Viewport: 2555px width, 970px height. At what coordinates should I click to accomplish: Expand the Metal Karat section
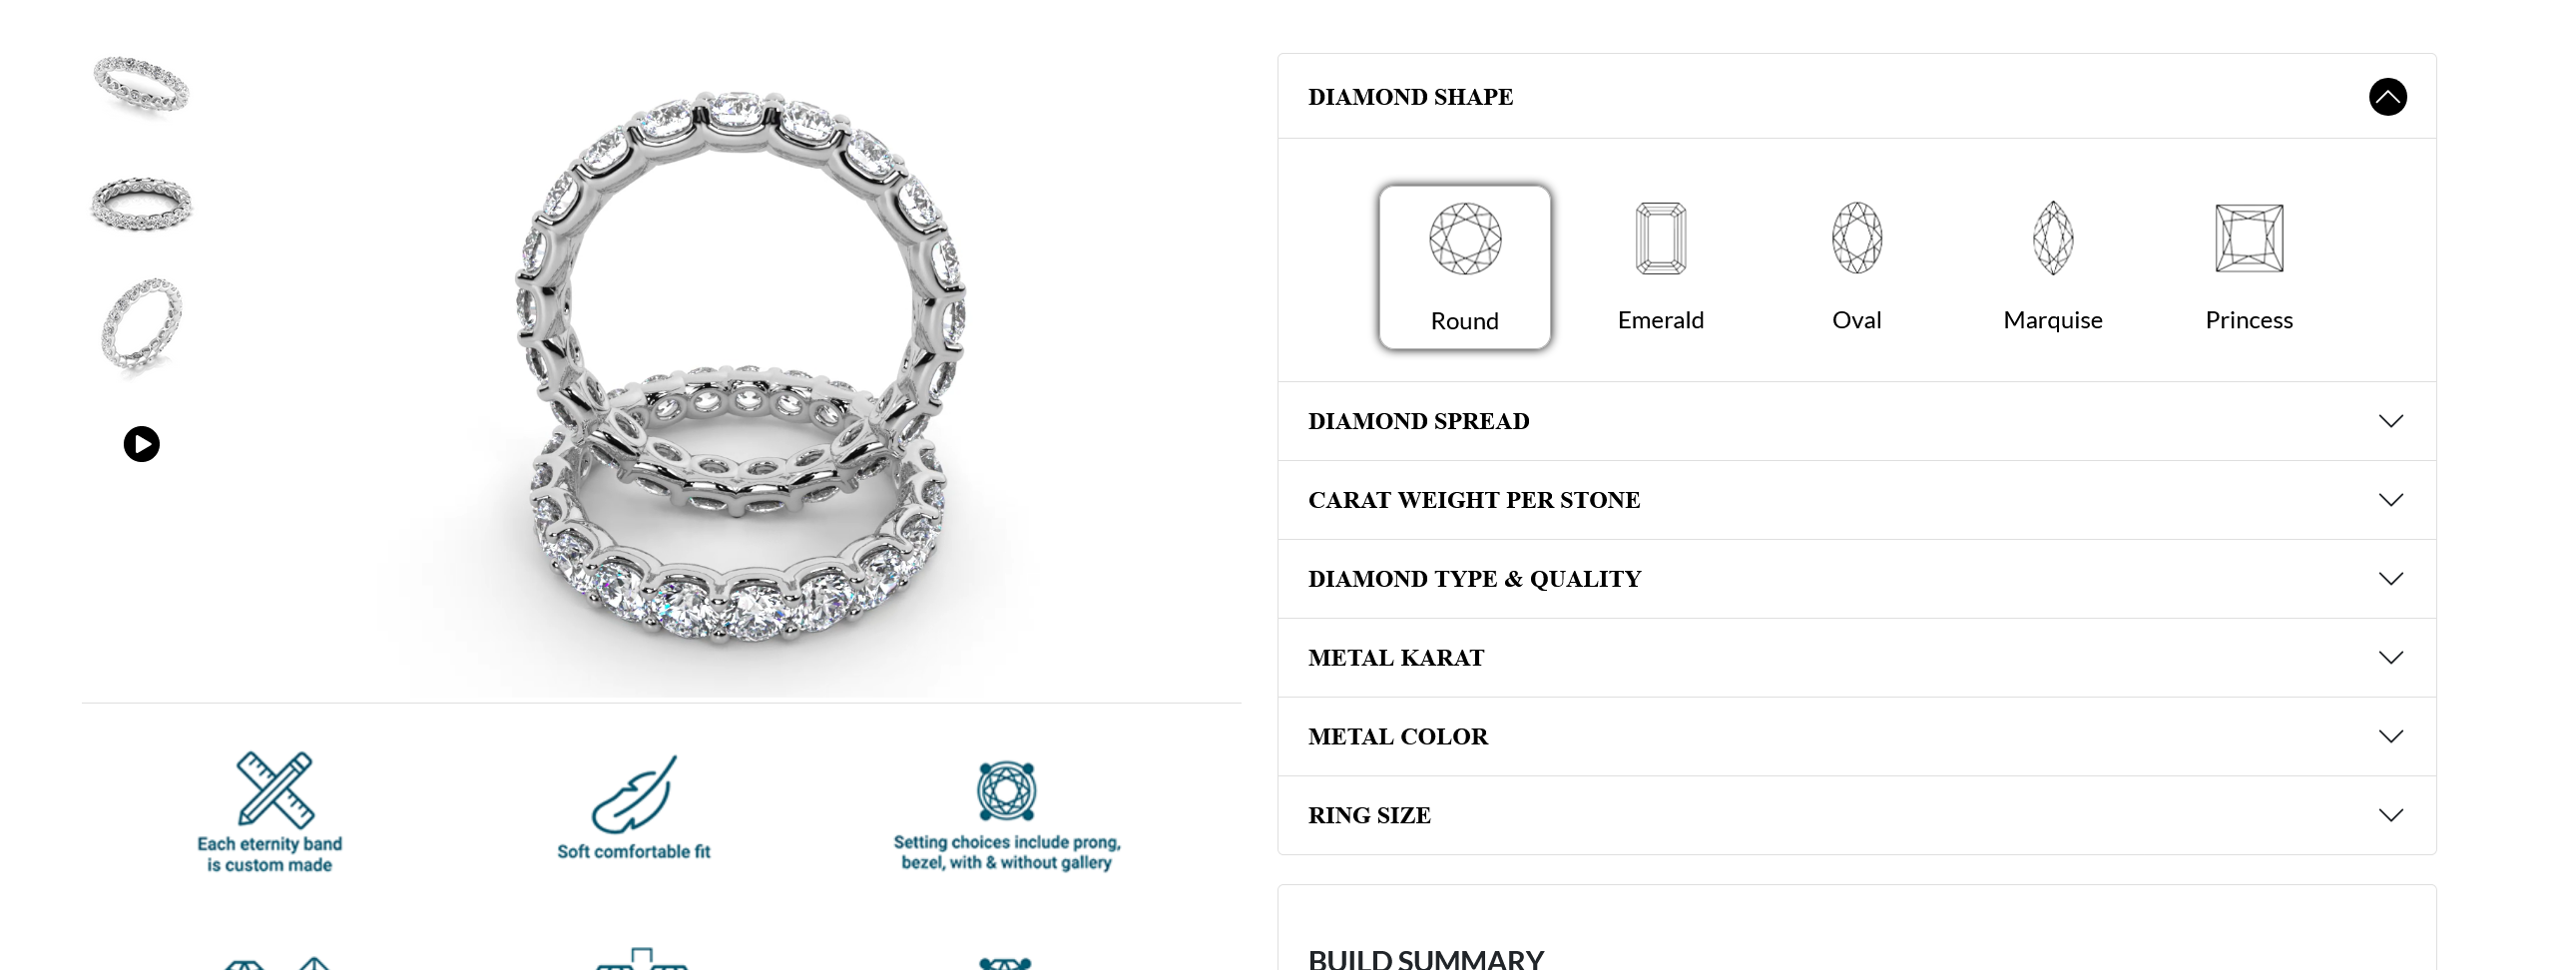tap(1856, 658)
